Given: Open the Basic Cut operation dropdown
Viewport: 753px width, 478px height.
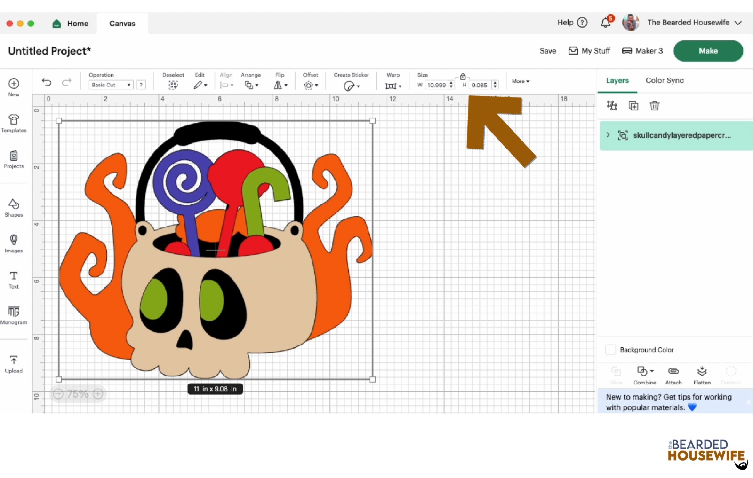Looking at the screenshot, I should (110, 85).
